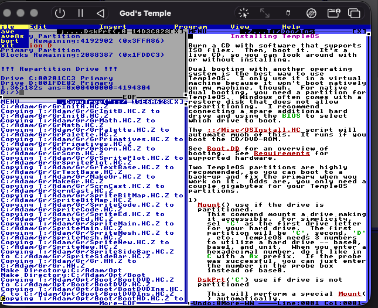This screenshot has height=308, width=378.
Task: Click 'C:/Adam/Gr/GrPalette.HC.Z' line
Action: 59,134
